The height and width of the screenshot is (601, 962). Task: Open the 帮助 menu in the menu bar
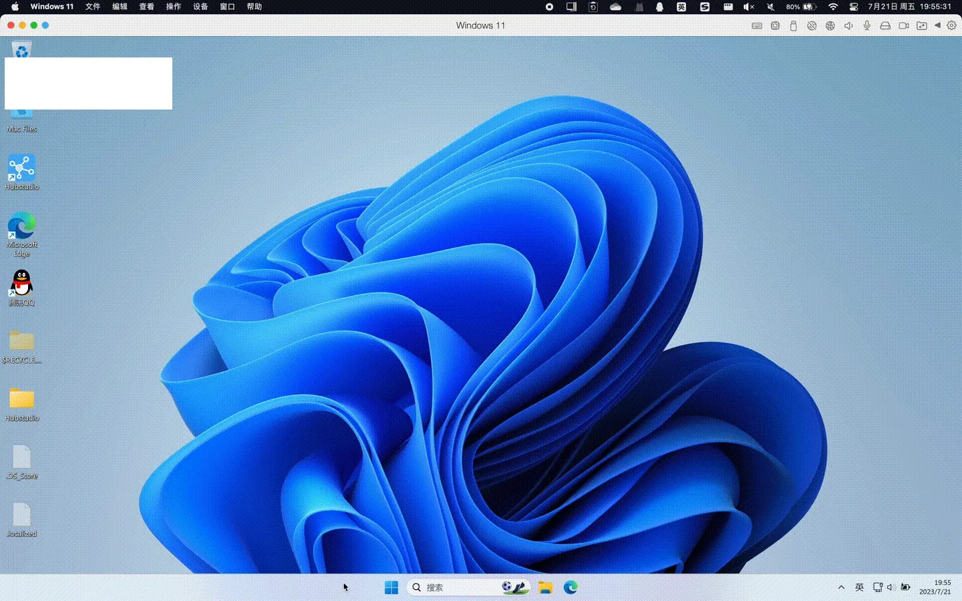255,7
